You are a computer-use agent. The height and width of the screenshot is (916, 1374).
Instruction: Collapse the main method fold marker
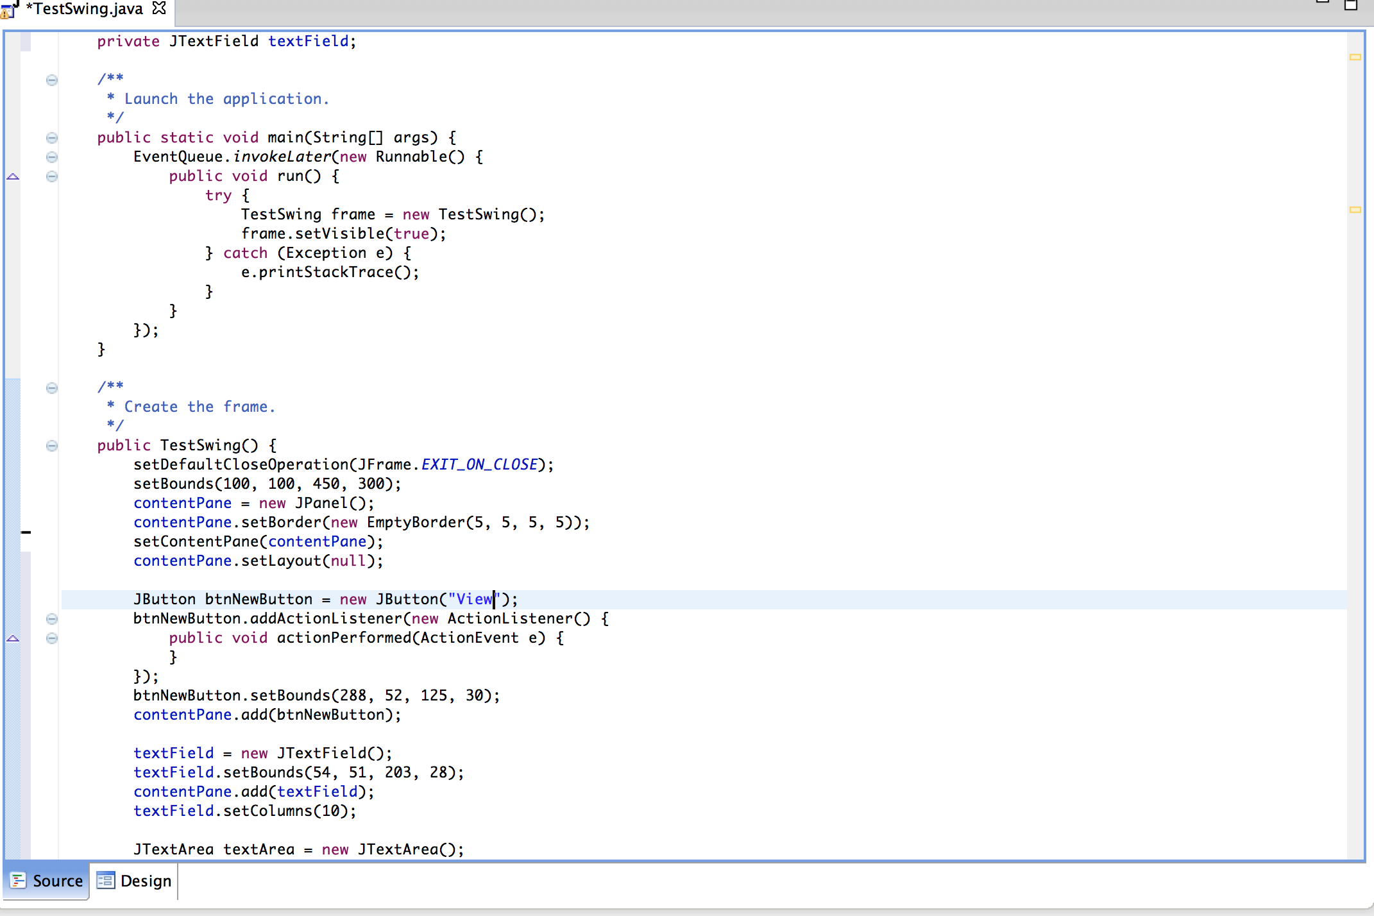tap(52, 138)
